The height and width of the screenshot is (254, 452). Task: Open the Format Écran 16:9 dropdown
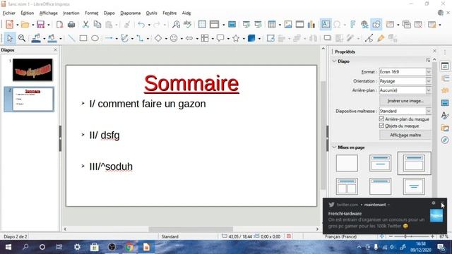point(429,72)
